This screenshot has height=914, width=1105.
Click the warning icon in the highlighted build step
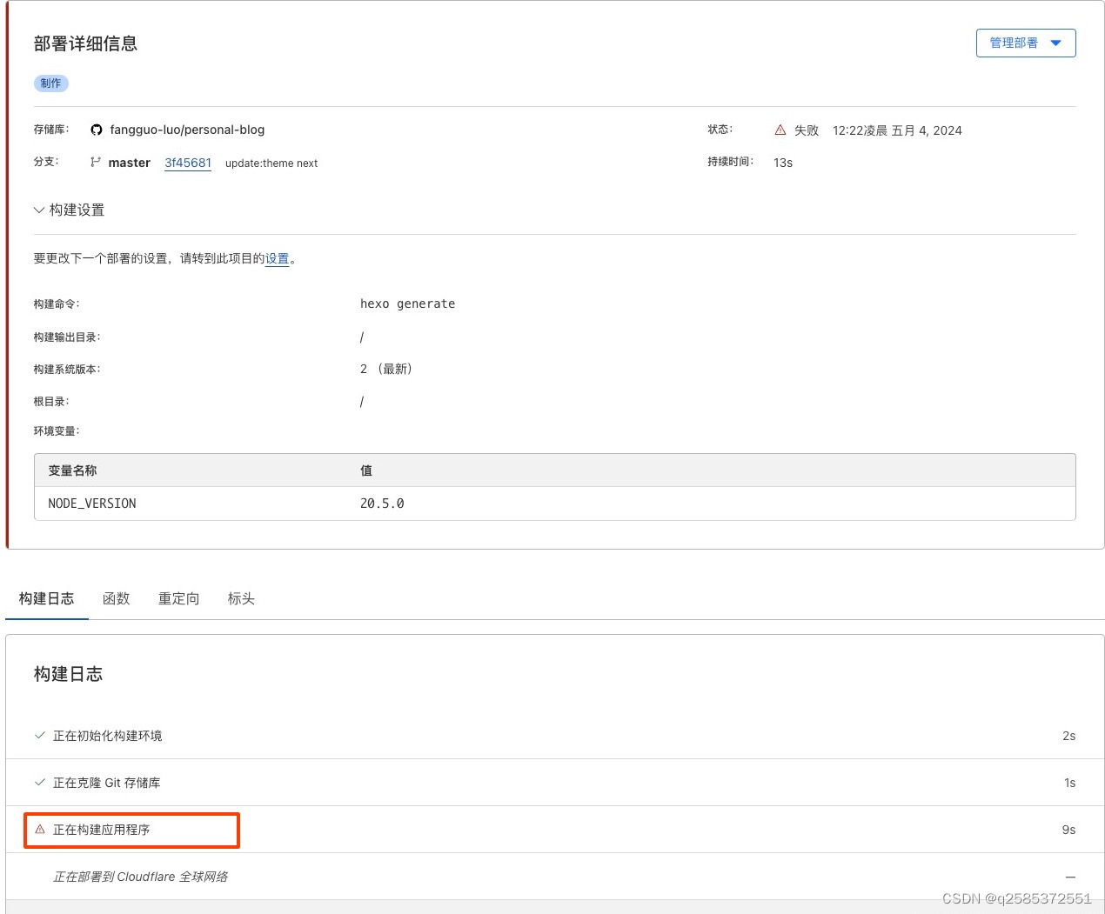(x=39, y=829)
